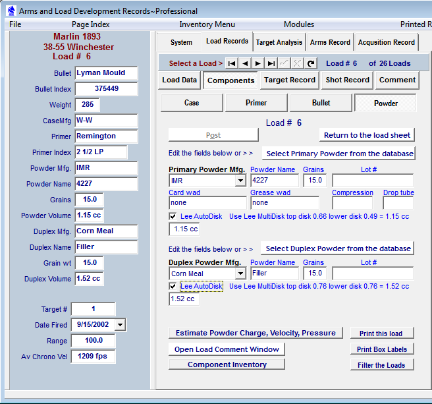Click the primary 1.15 cc volume field

(x=184, y=229)
